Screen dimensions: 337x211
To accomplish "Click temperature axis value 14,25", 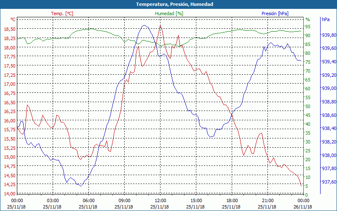I will click(9, 184).
